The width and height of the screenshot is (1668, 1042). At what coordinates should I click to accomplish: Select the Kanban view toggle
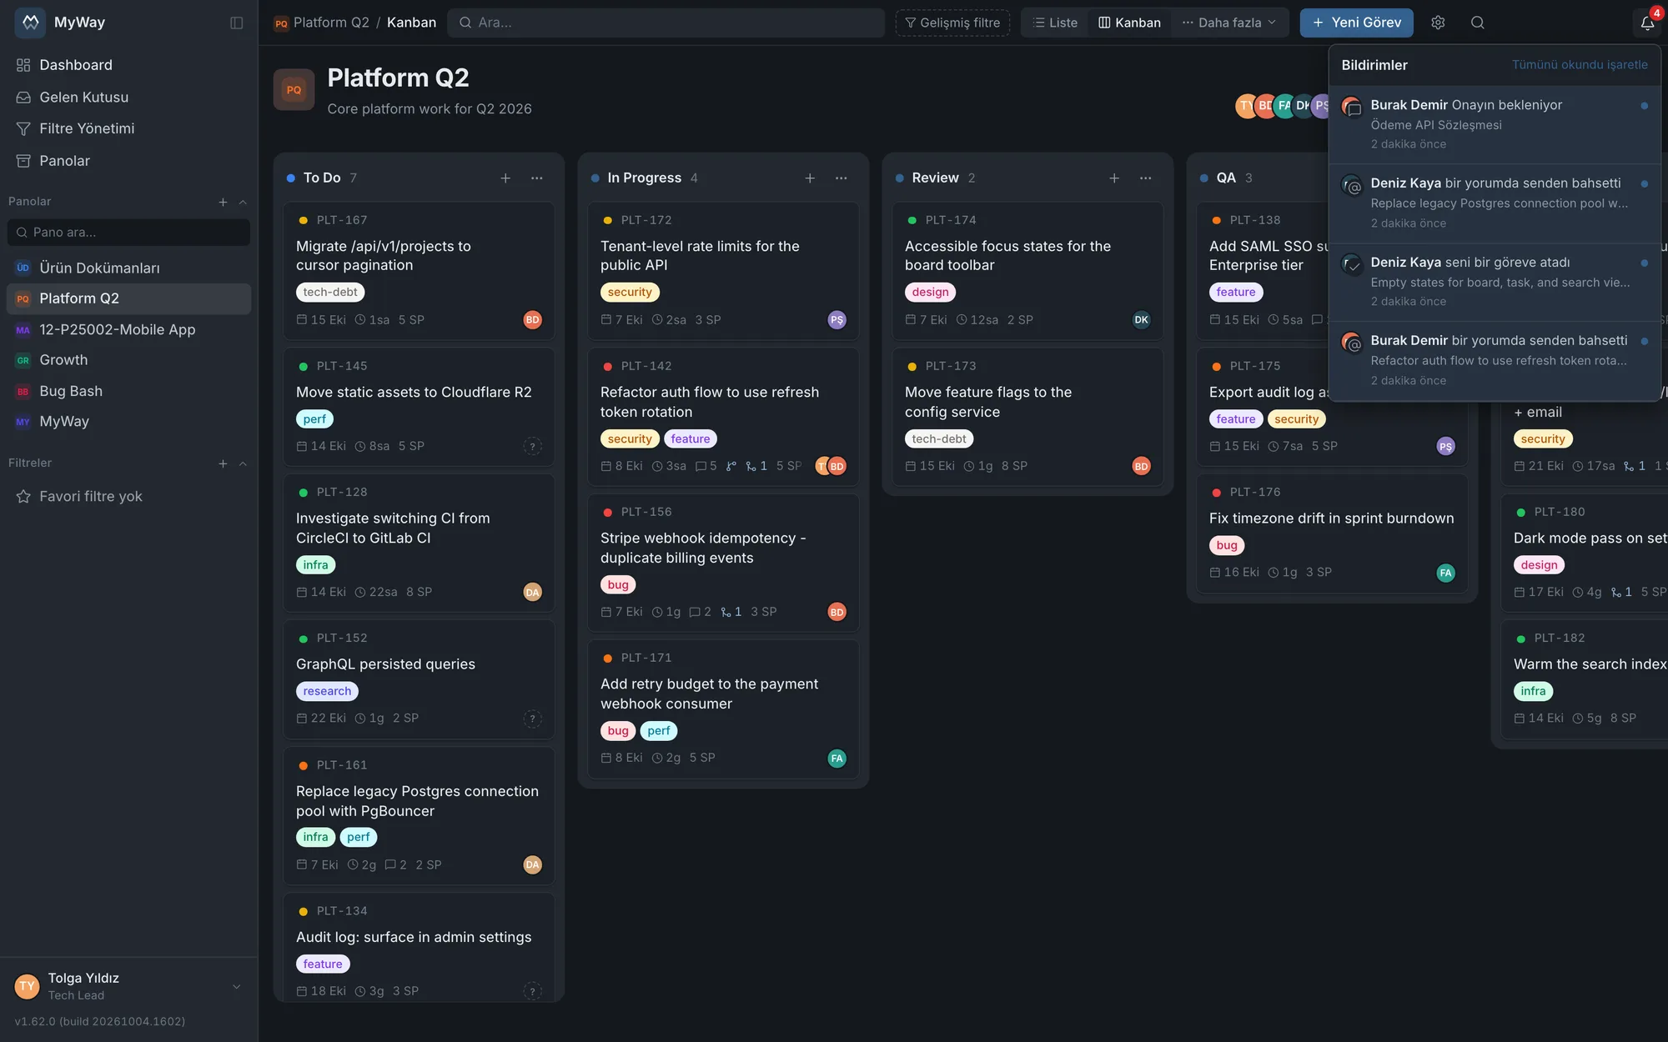[x=1129, y=23]
